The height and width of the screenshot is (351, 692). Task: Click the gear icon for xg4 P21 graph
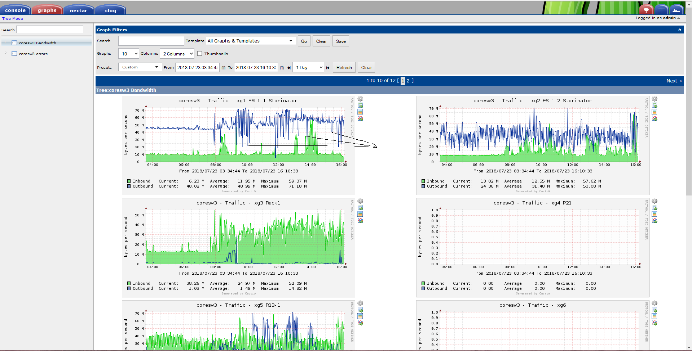pos(654,201)
